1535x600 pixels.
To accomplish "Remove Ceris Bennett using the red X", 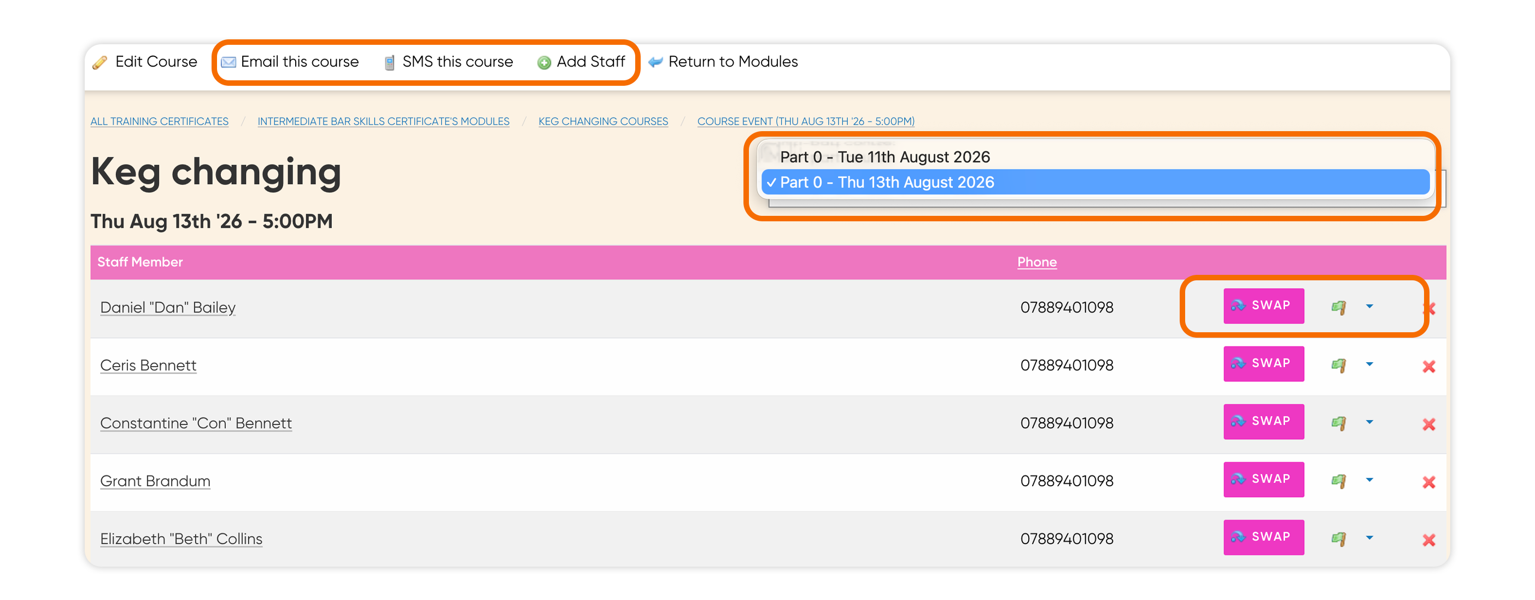I will pyautogui.click(x=1428, y=366).
